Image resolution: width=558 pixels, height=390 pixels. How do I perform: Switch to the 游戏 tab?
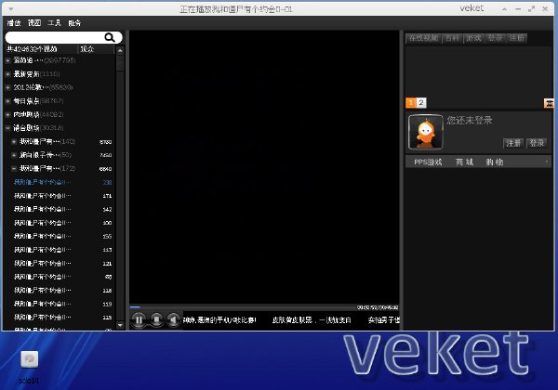pos(473,38)
